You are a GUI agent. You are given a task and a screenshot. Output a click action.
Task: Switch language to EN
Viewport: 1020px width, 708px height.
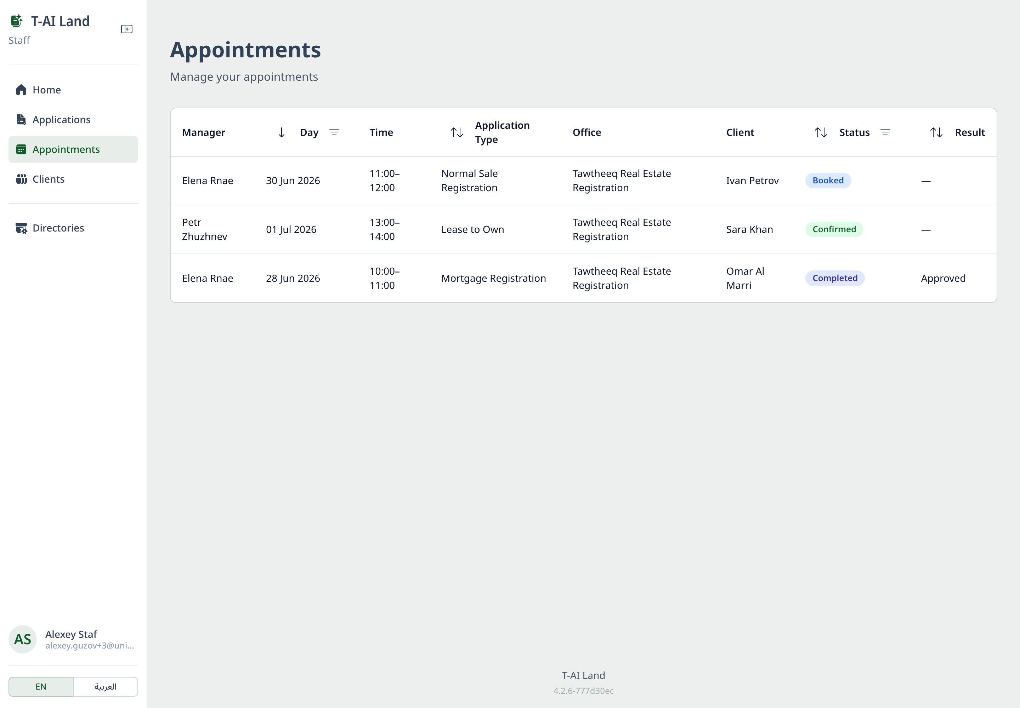[x=41, y=687]
